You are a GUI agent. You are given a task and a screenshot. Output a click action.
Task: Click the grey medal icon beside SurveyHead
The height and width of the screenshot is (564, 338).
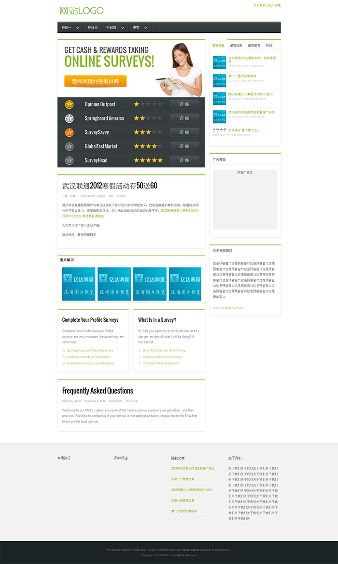(70, 160)
